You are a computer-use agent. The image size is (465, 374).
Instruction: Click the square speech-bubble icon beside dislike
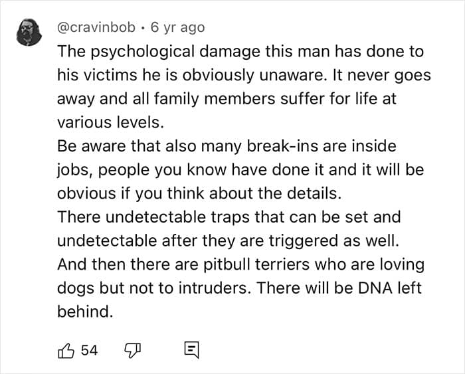tap(189, 350)
